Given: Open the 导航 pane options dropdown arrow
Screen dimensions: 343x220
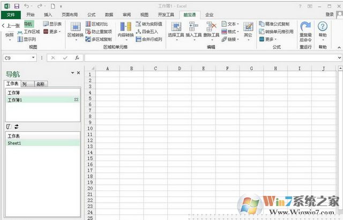Looking at the screenshot, I should [x=72, y=73].
